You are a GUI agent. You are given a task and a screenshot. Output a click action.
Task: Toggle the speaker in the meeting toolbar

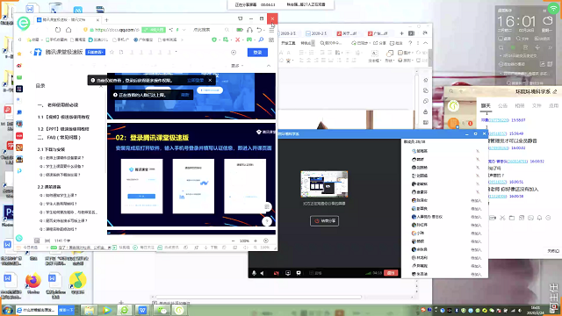pyautogui.click(x=262, y=273)
